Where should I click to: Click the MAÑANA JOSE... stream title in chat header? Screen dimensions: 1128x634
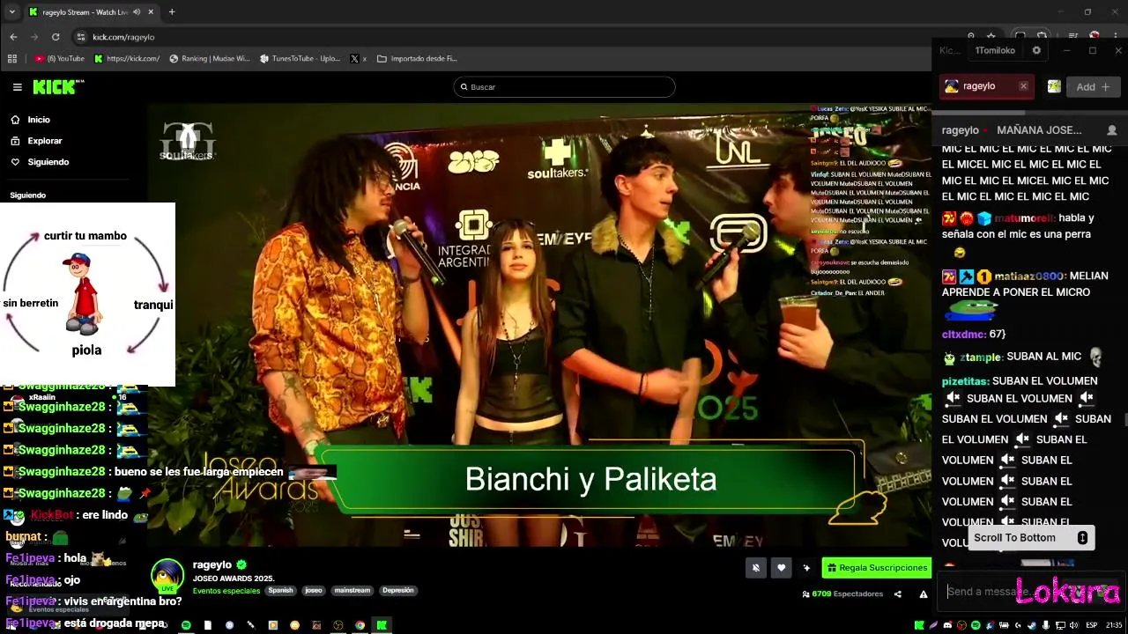pos(1039,130)
